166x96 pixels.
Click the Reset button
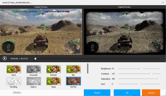point(97,93)
